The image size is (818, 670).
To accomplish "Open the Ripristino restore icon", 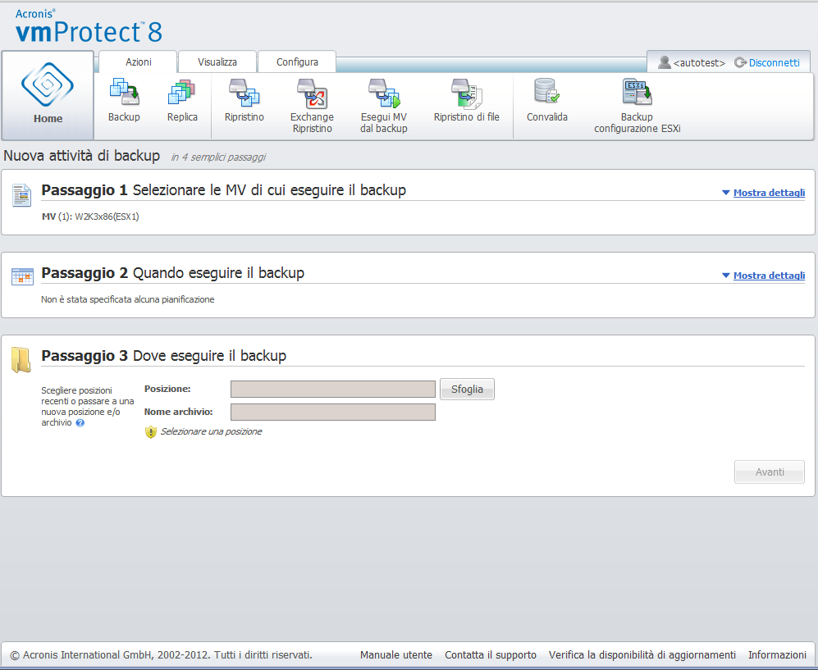I will [x=244, y=93].
